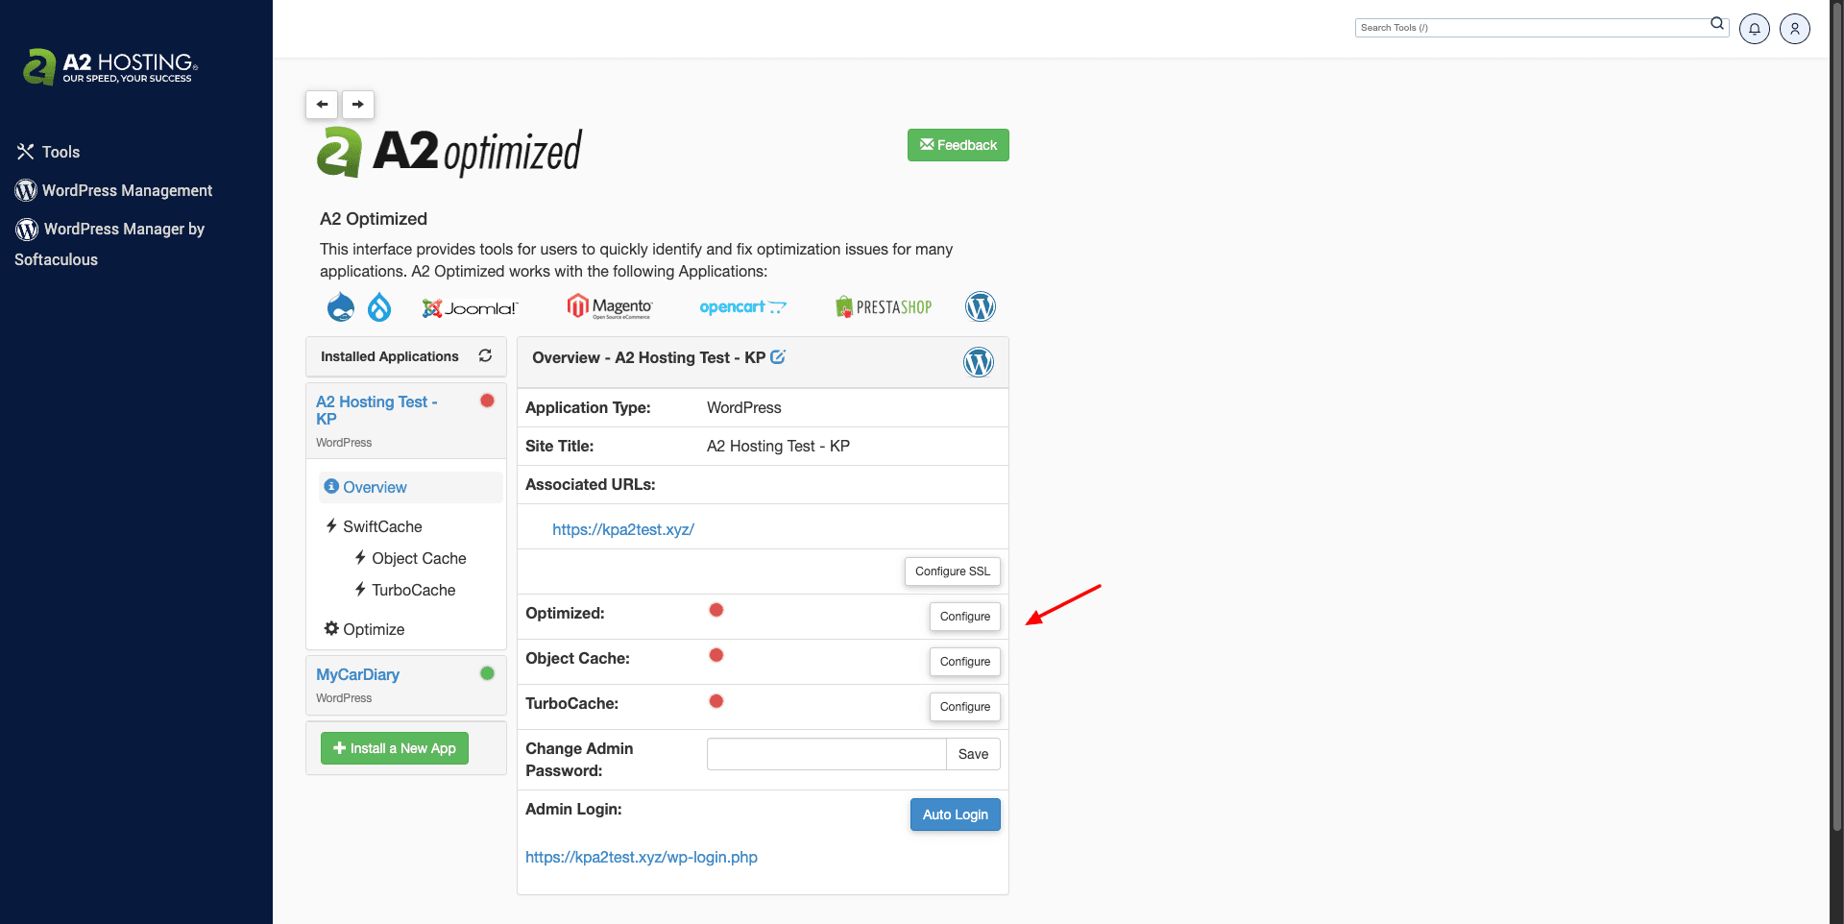
Task: Click the PrestaShop logo
Action: coord(884,307)
